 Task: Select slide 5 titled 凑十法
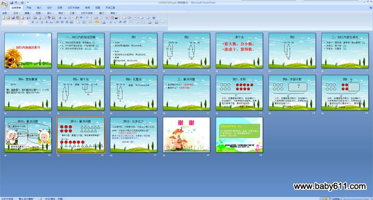(239, 51)
